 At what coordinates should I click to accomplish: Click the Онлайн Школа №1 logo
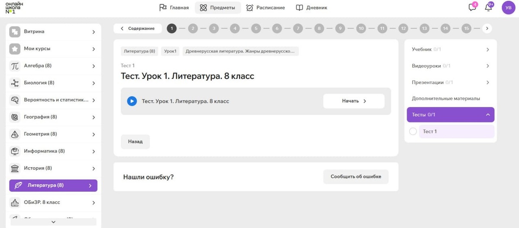(x=14, y=8)
